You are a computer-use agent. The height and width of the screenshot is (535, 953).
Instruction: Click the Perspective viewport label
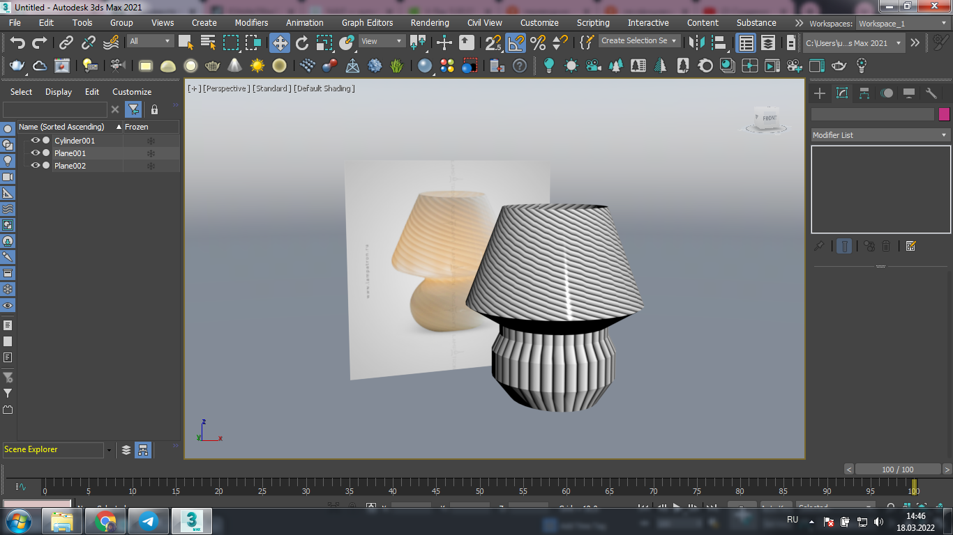tap(225, 88)
